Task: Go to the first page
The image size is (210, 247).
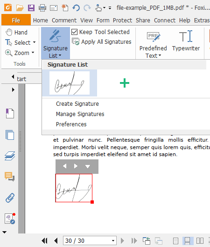Action: (44, 240)
